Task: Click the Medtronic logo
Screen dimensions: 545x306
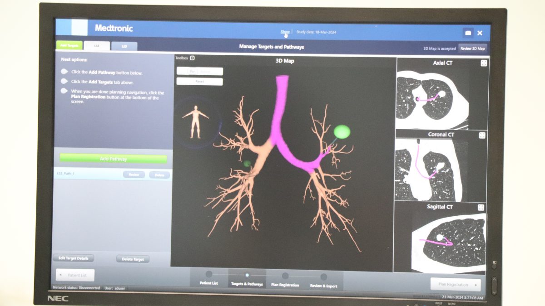Action: coord(114,28)
